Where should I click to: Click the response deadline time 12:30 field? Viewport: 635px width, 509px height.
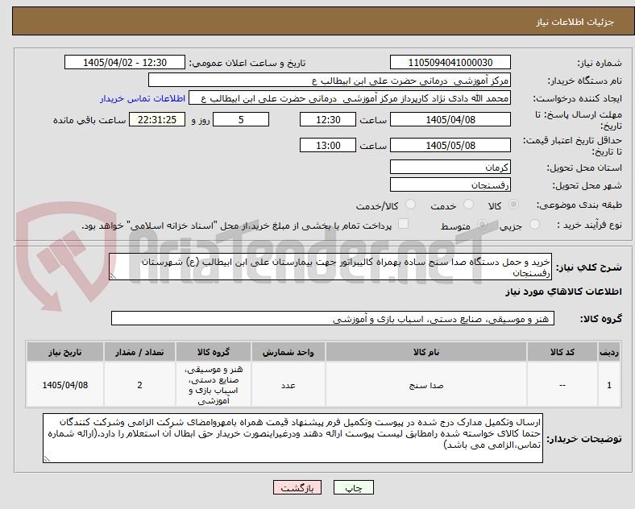tap(328, 119)
